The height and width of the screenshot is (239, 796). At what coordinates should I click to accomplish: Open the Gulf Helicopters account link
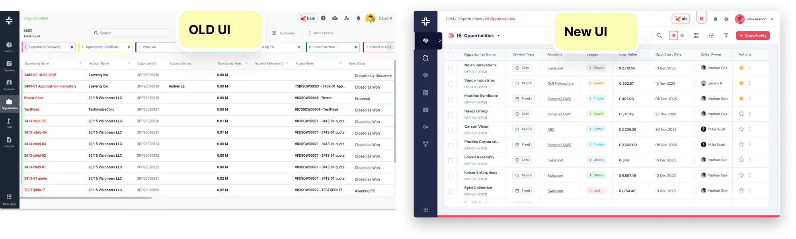[560, 84]
